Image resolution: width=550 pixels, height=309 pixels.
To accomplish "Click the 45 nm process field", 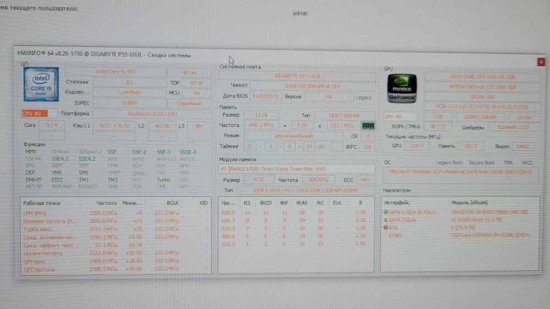I will click(189, 72).
